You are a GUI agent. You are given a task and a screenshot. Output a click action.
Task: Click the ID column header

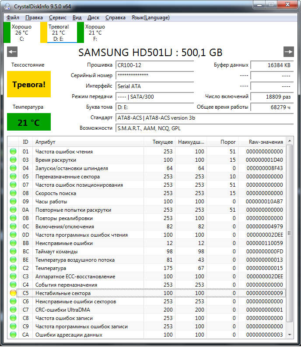coord(25,142)
